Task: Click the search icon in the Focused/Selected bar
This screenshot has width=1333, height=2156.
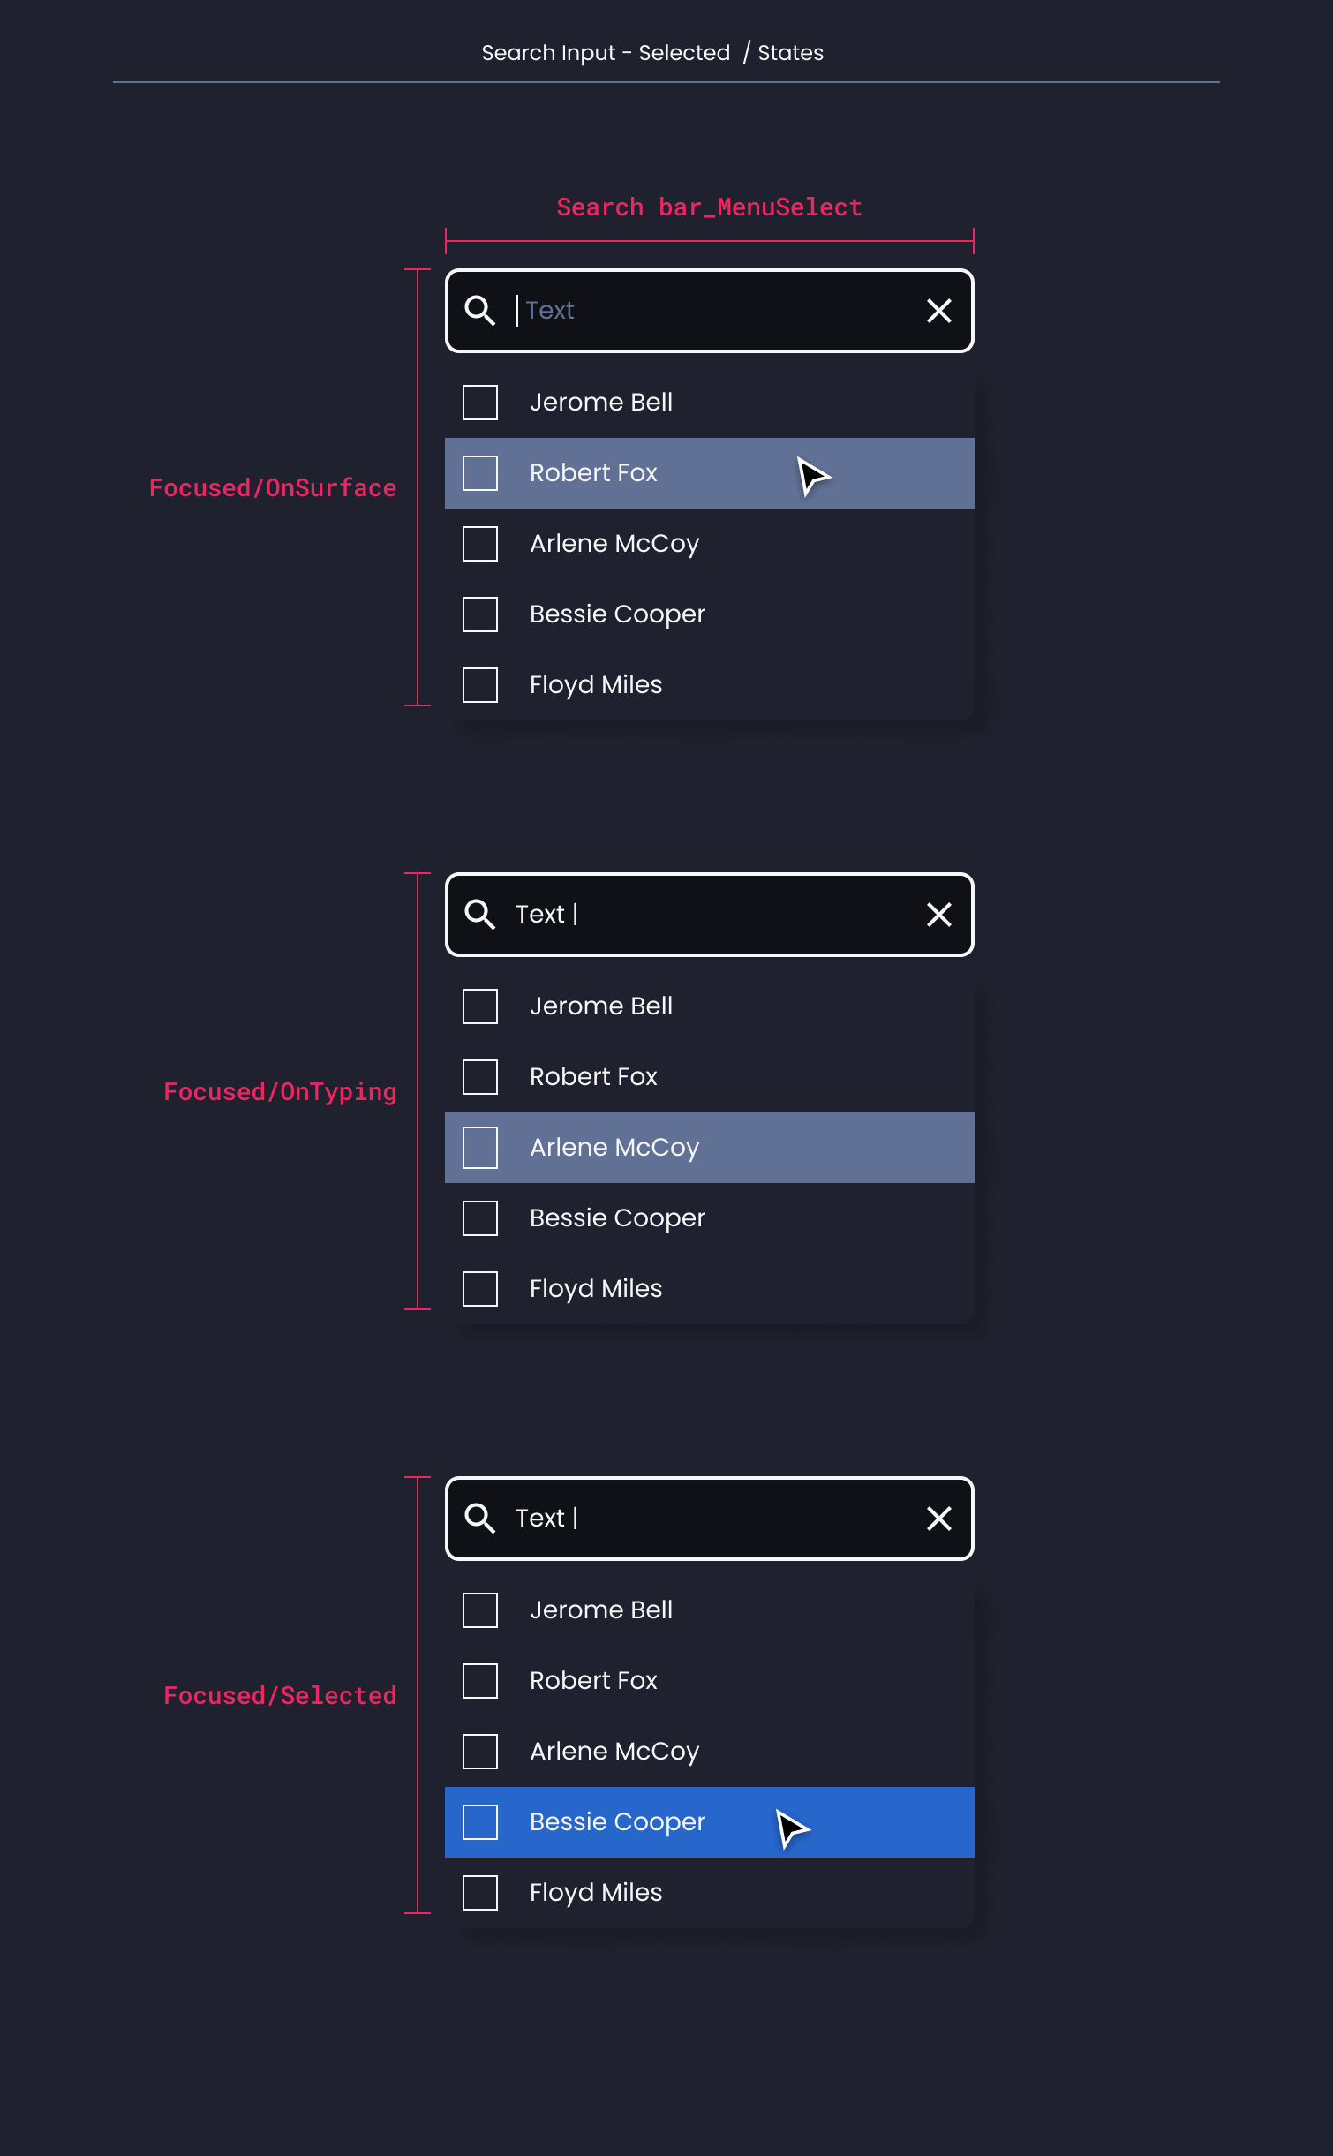Action: coord(479,1519)
